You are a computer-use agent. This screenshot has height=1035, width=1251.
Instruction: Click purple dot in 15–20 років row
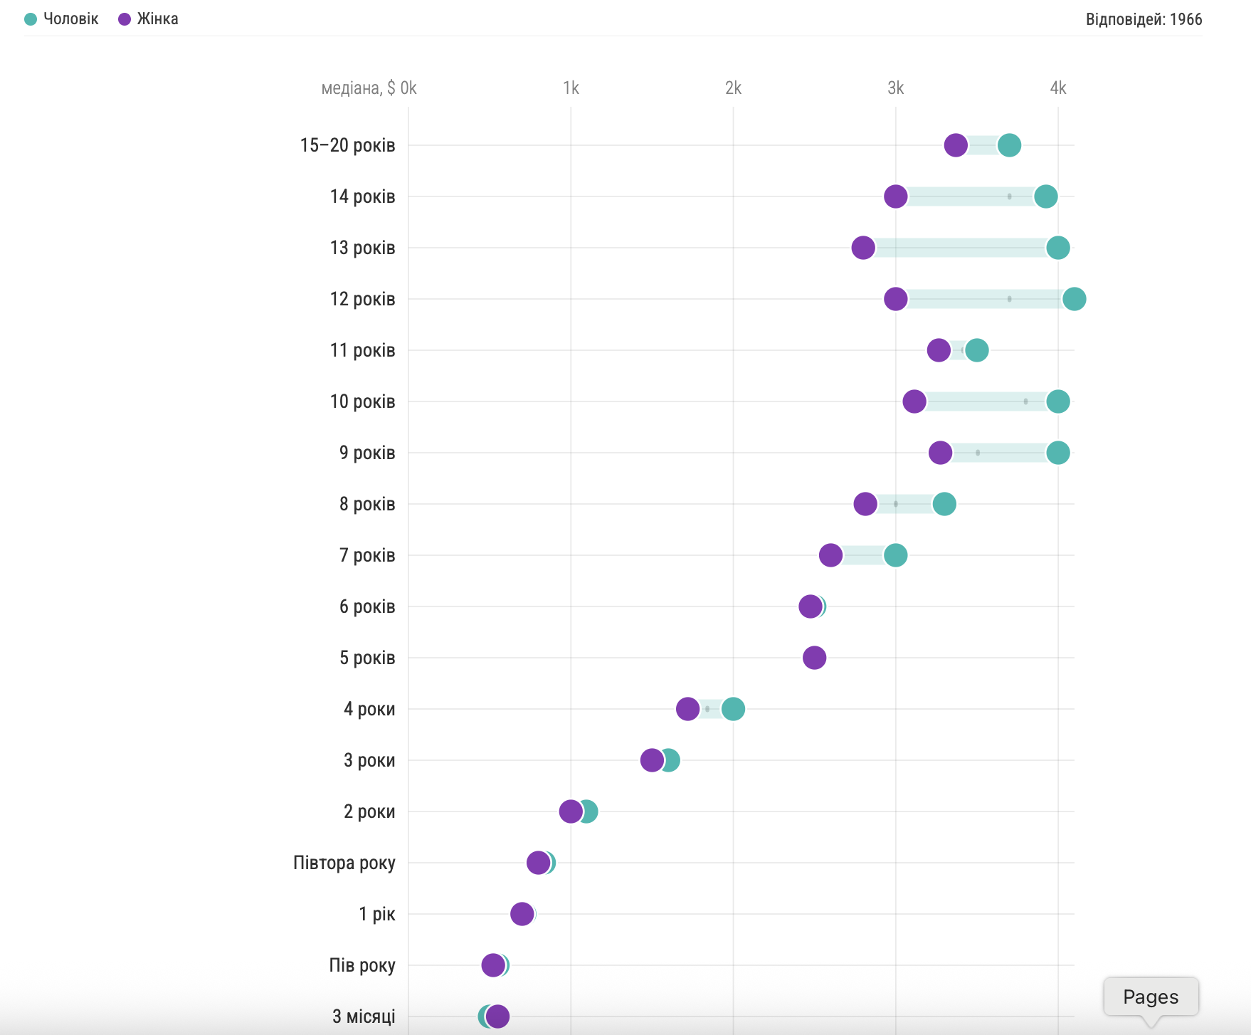[956, 145]
